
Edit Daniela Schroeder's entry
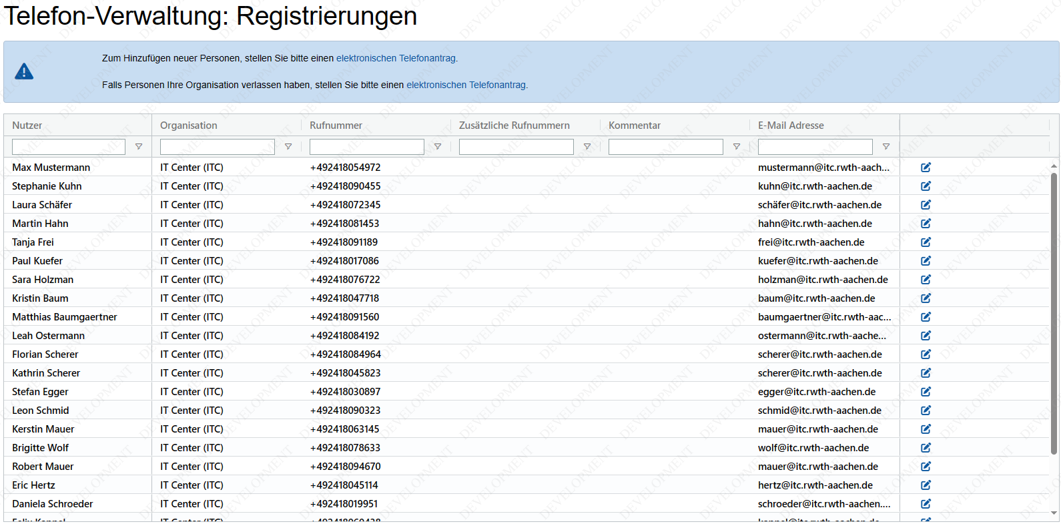(x=926, y=504)
